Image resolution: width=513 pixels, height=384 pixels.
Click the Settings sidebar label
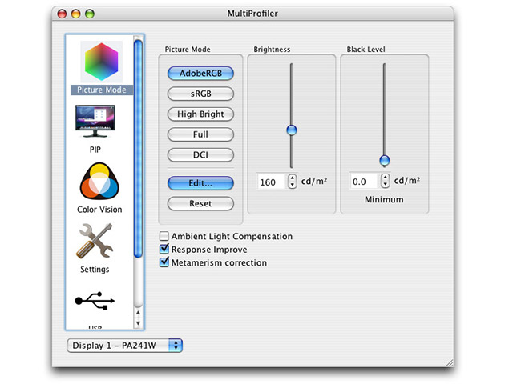point(95,270)
